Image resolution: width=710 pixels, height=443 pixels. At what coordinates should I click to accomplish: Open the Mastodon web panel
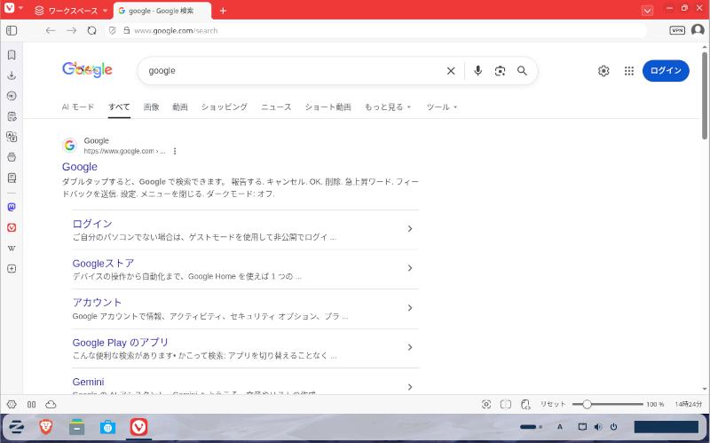12,207
